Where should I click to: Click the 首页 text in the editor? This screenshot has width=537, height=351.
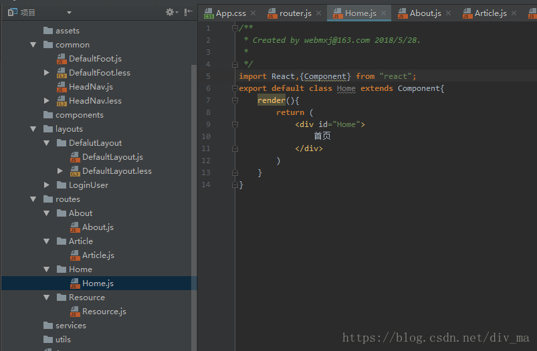(x=322, y=136)
